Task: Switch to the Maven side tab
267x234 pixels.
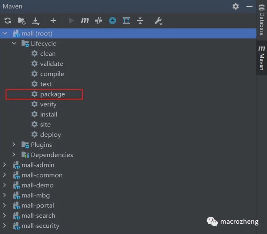Action: [262, 58]
